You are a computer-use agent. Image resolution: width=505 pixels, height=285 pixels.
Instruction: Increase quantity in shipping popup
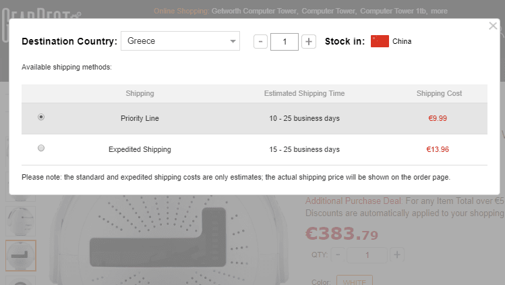[x=309, y=41]
